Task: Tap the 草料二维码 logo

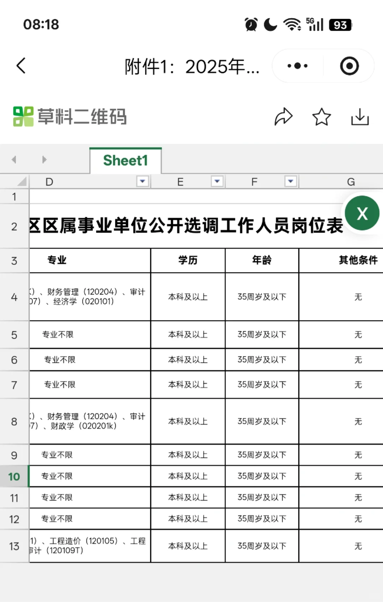Action: [x=70, y=116]
